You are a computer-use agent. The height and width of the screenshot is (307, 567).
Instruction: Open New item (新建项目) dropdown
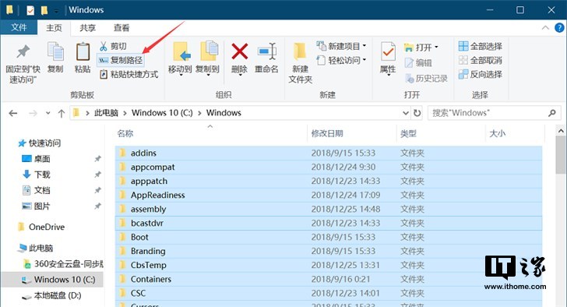341,46
